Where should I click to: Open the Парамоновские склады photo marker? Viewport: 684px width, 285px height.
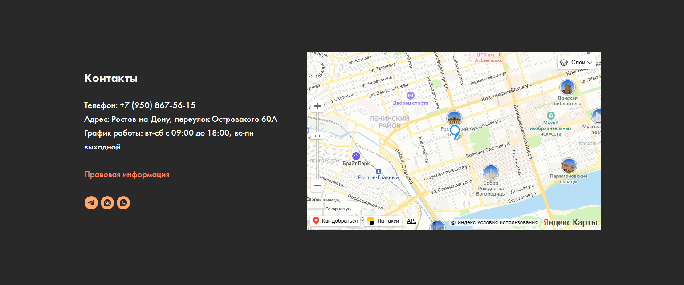click(569, 166)
